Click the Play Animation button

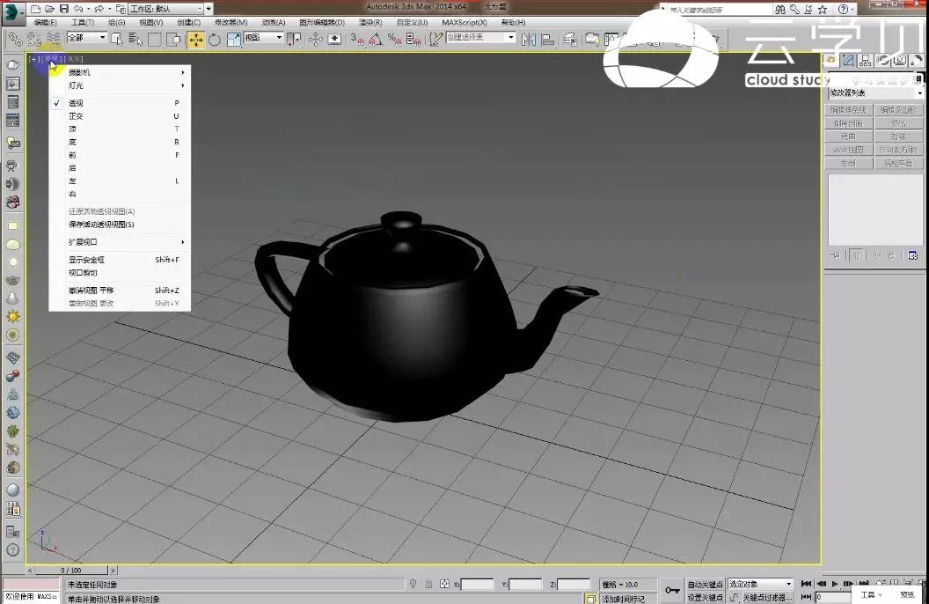point(835,584)
